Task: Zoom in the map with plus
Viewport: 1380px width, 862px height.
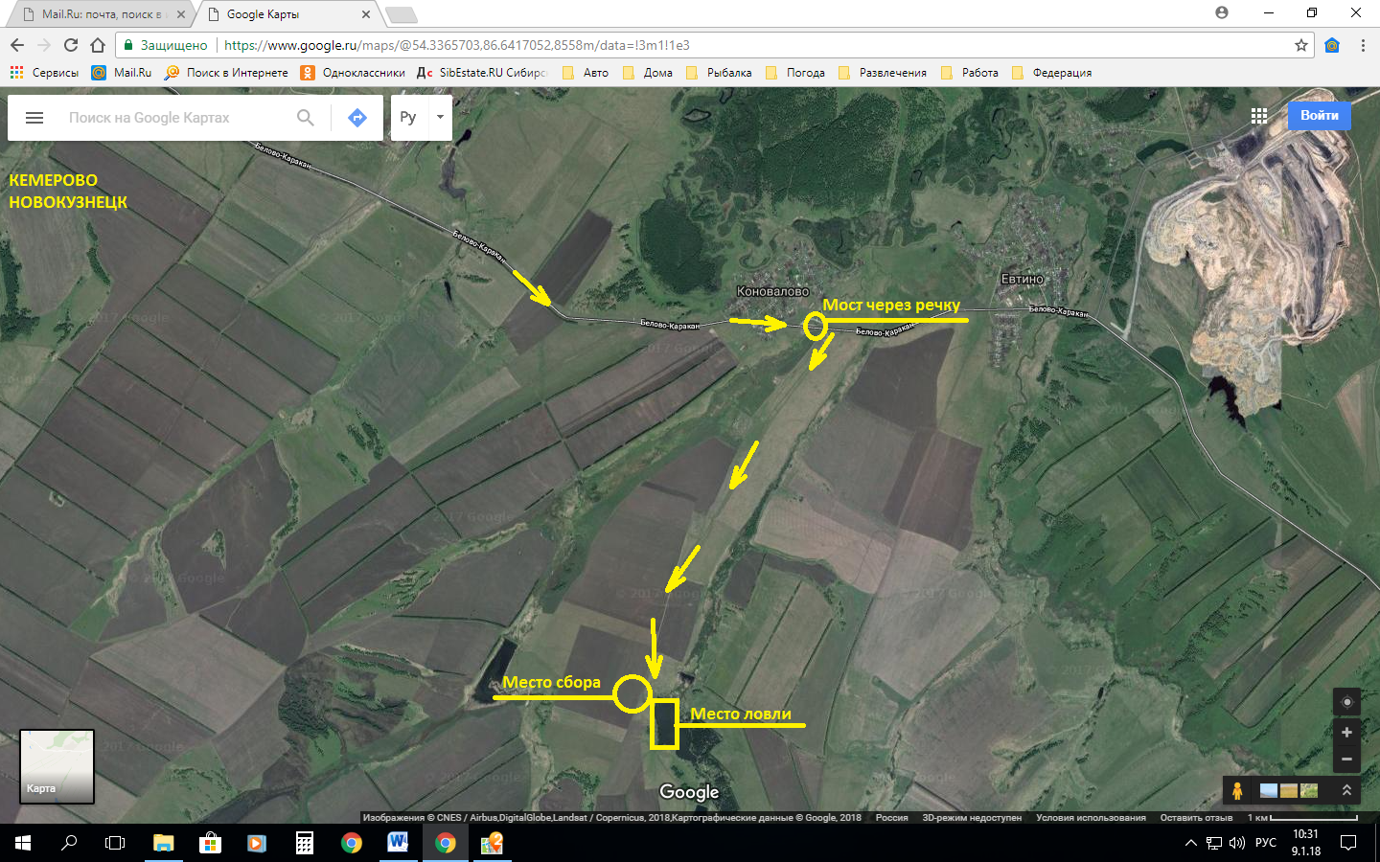Action: point(1346,733)
